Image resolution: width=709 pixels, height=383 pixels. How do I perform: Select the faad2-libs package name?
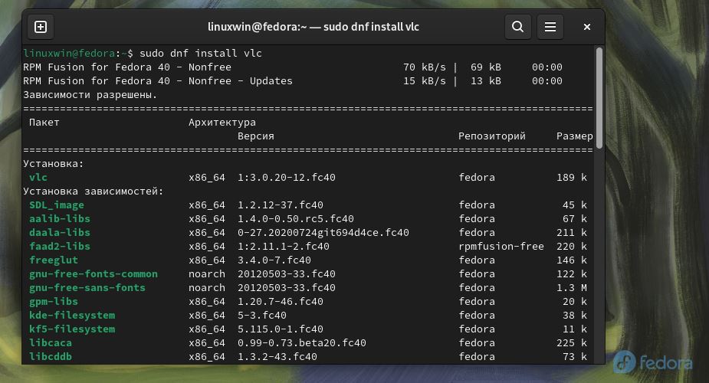(60, 246)
